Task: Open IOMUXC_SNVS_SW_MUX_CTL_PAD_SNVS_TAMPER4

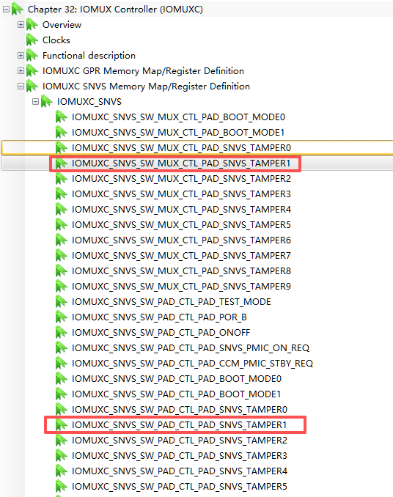Action: pyautogui.click(x=181, y=209)
